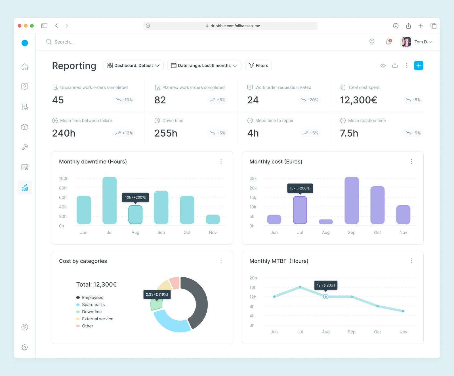Open the calendar schedule icon in sidebar
Screen dimensions: 454x376
click(25, 167)
